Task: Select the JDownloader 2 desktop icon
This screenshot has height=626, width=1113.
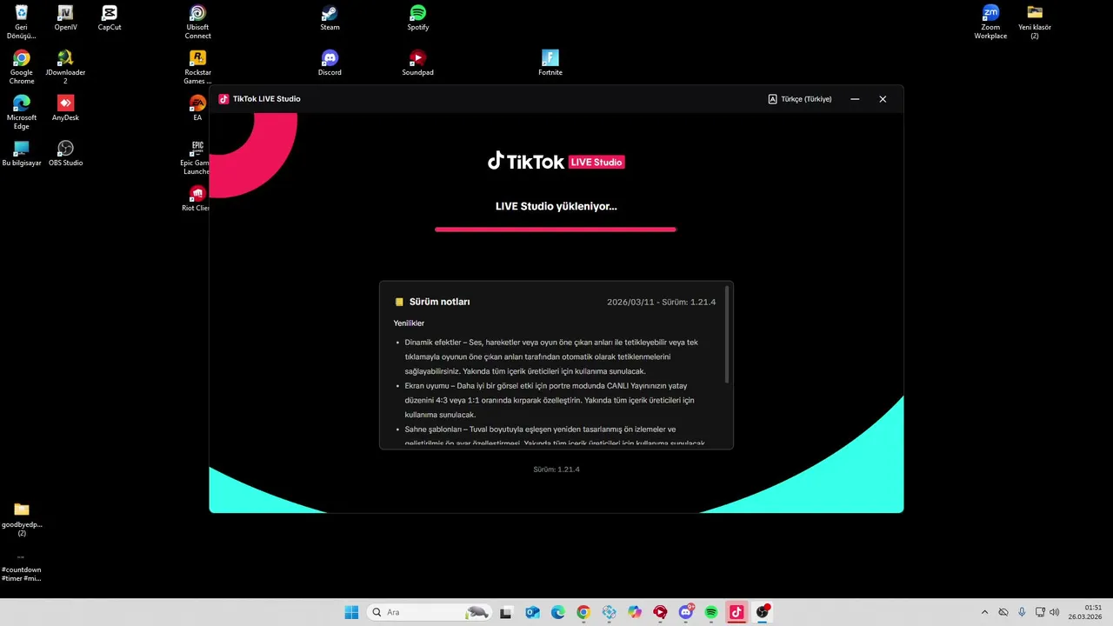Action: point(65,68)
